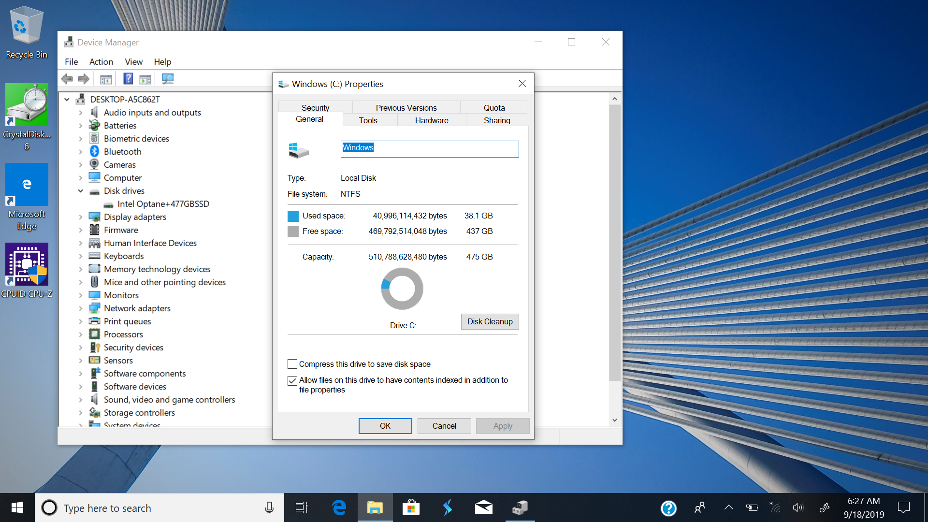This screenshot has width=928, height=522.
Task: Select the Bluetooth device icon
Action: 95,151
